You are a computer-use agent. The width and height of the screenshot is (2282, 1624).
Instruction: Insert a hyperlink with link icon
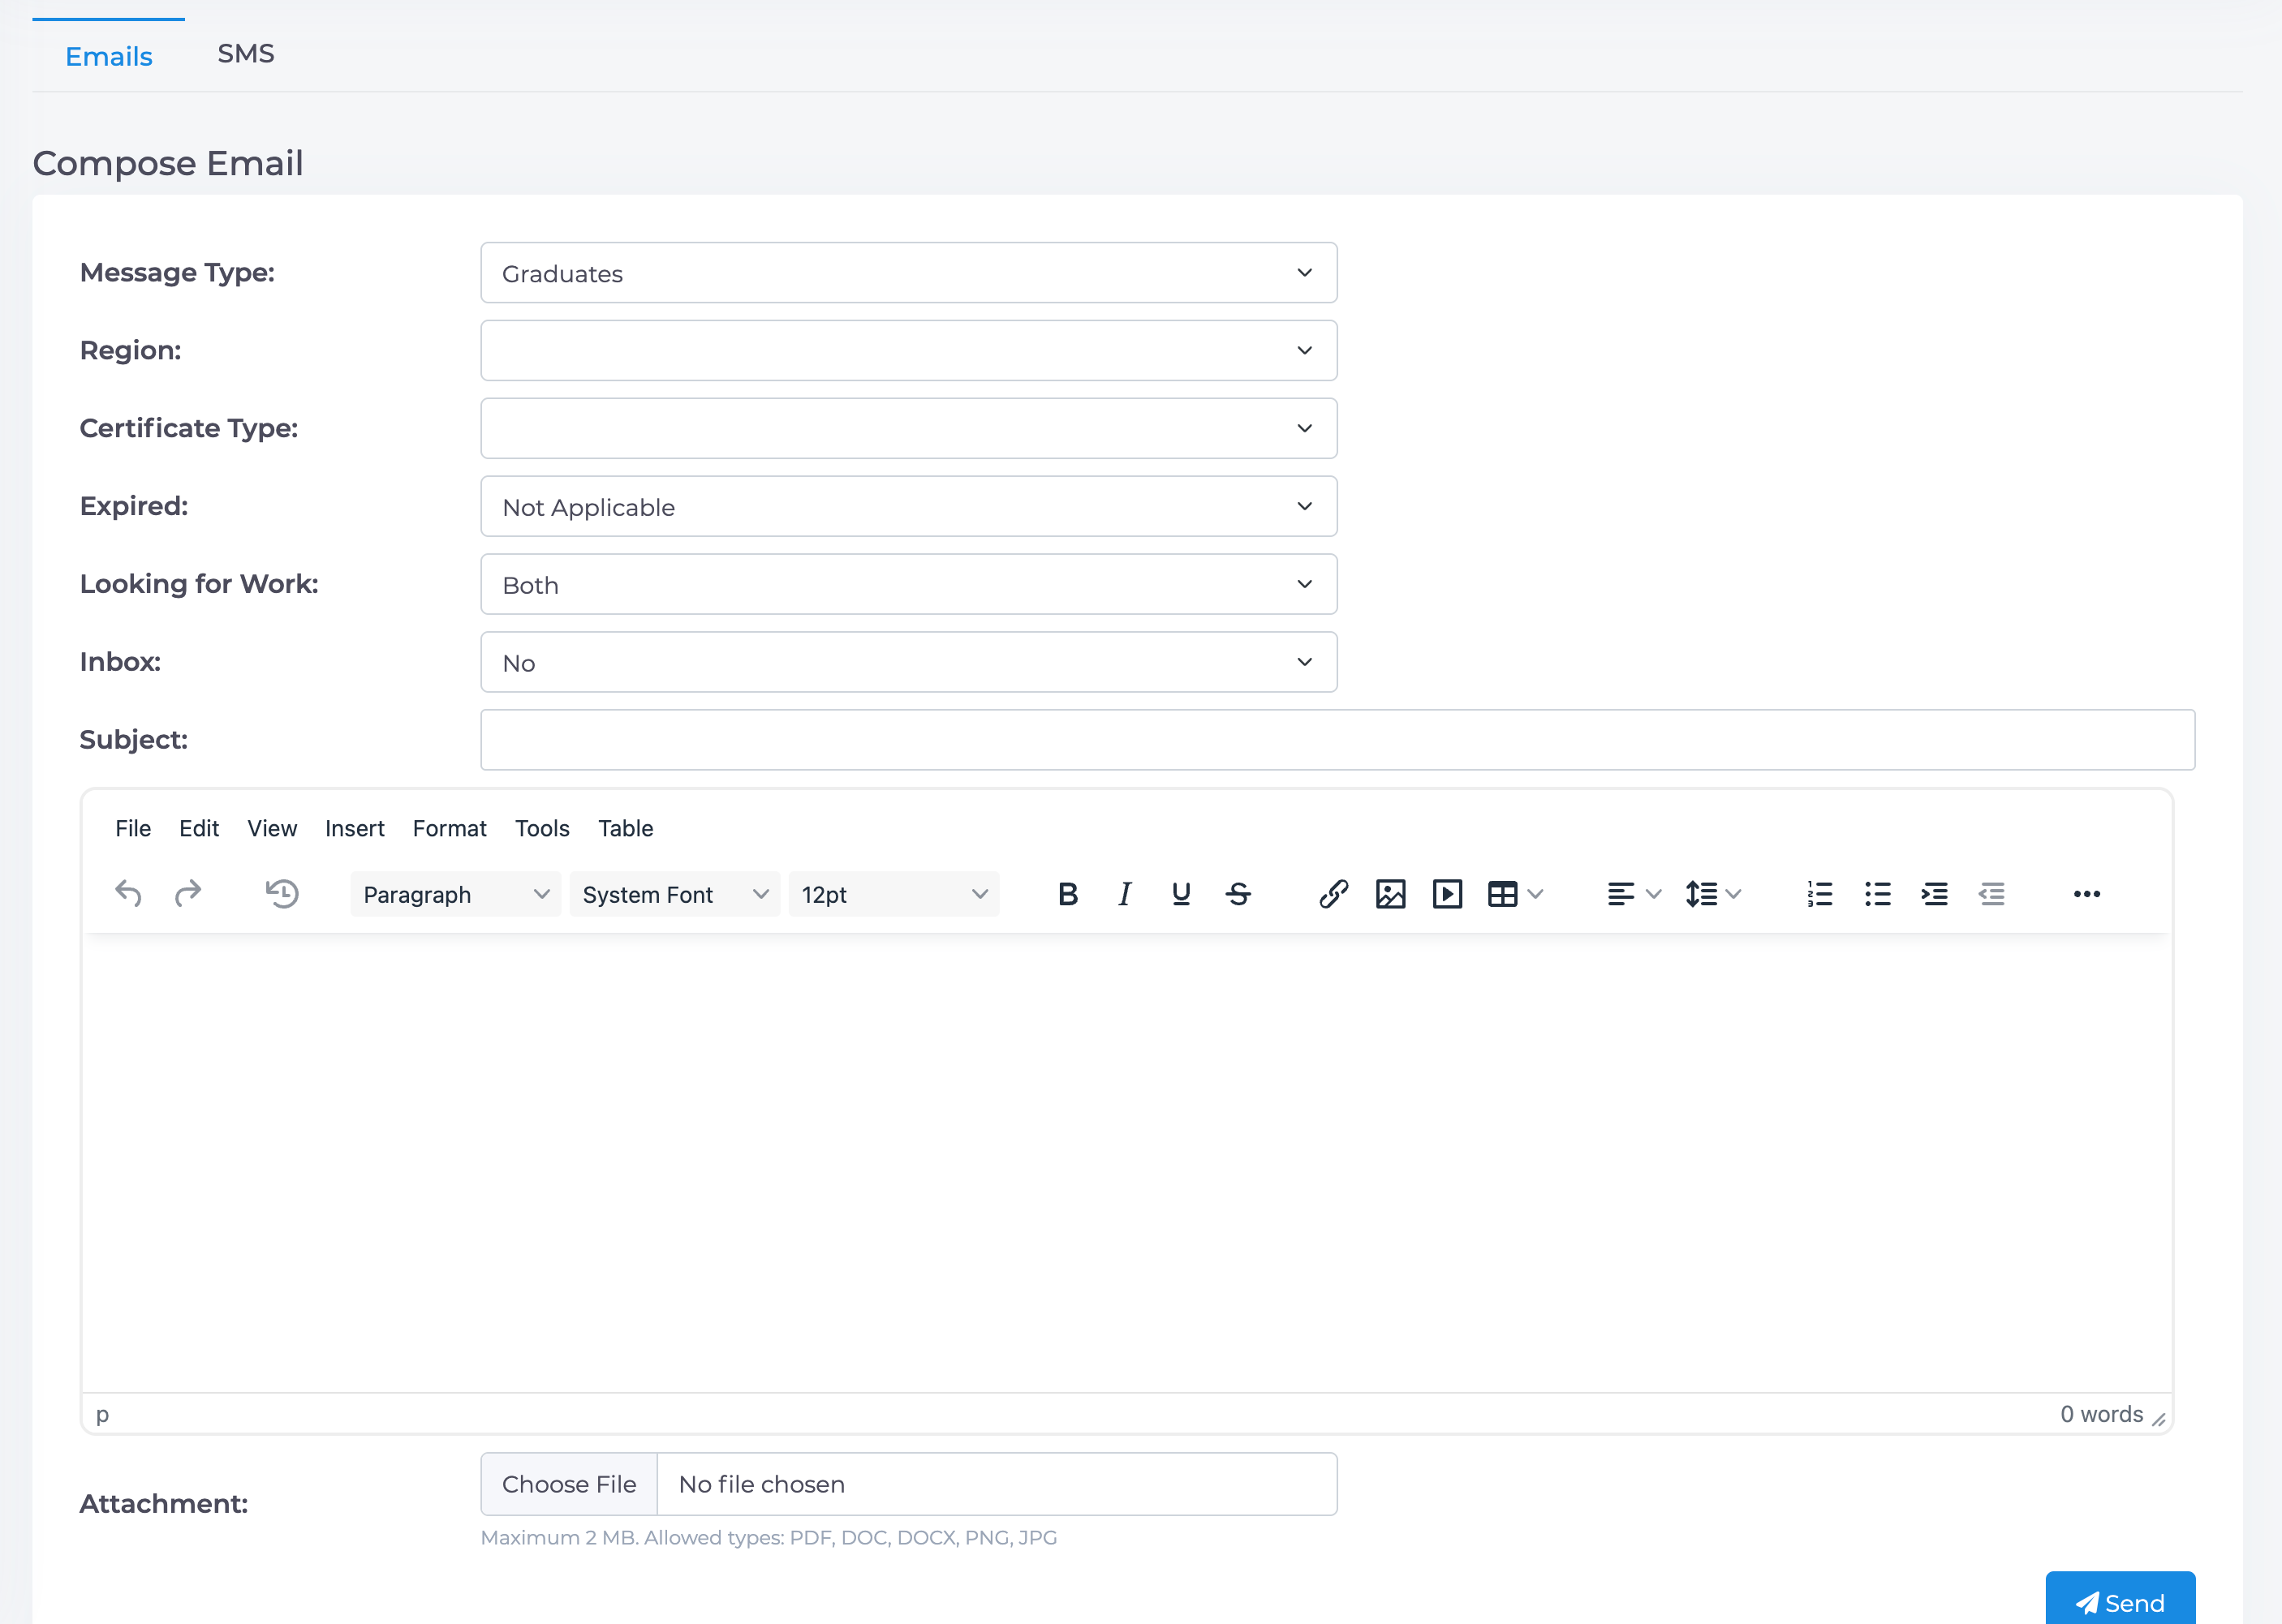click(x=1333, y=893)
